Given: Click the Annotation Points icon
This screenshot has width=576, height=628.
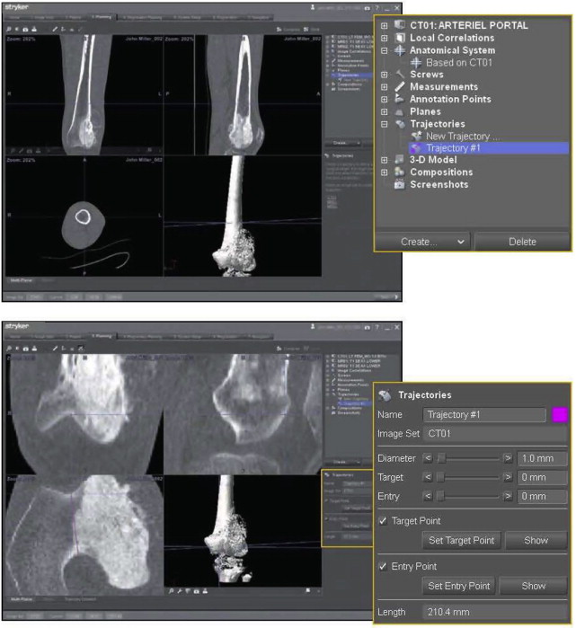Looking at the screenshot, I should 400,99.
